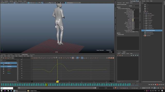Open the No Character Set dropdown

(x=125, y=88)
